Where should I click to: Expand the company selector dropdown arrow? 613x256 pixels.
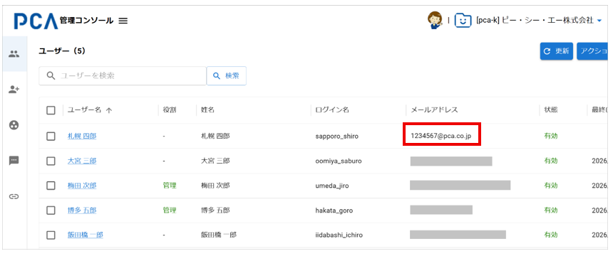(x=599, y=21)
